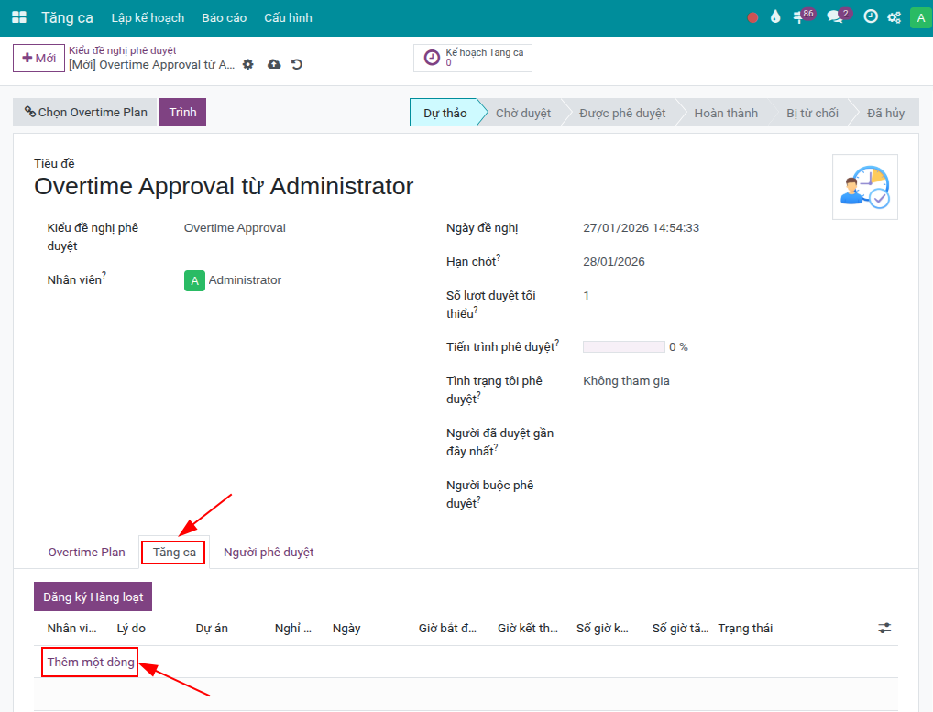This screenshot has width=933, height=712.
Task: Click the red recording dot icon
Action: 752,16
